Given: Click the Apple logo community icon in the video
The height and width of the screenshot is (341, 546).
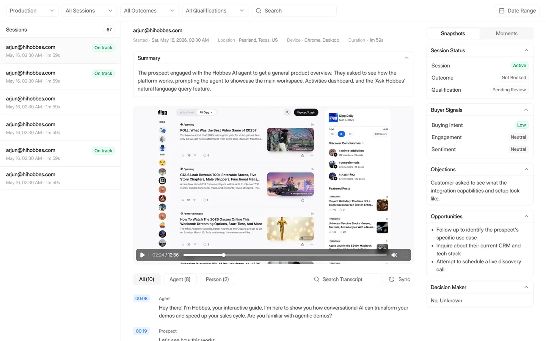Looking at the screenshot, I should (162, 225).
